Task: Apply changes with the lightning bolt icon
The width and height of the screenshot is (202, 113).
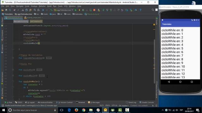Action: pos(79,10)
